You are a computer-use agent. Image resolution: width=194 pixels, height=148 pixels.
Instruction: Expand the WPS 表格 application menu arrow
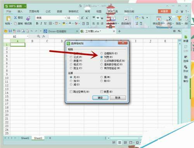pyautogui.click(x=25, y=6)
